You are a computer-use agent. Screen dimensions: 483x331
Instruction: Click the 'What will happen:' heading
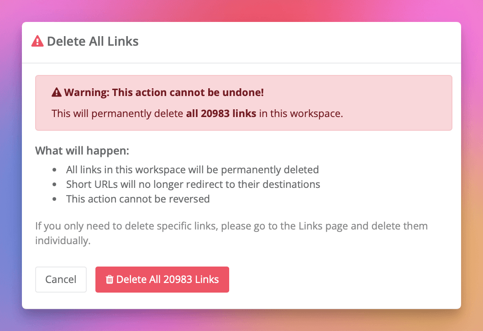tap(82, 150)
